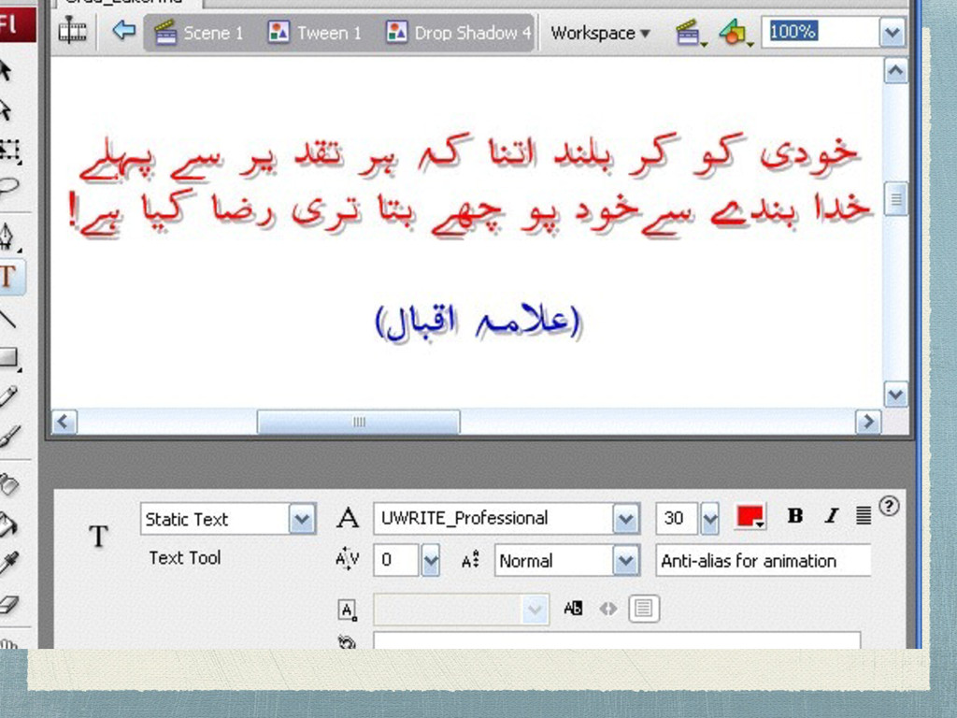957x718 pixels.
Task: Expand the 100% zoom dropdown
Action: tap(892, 32)
